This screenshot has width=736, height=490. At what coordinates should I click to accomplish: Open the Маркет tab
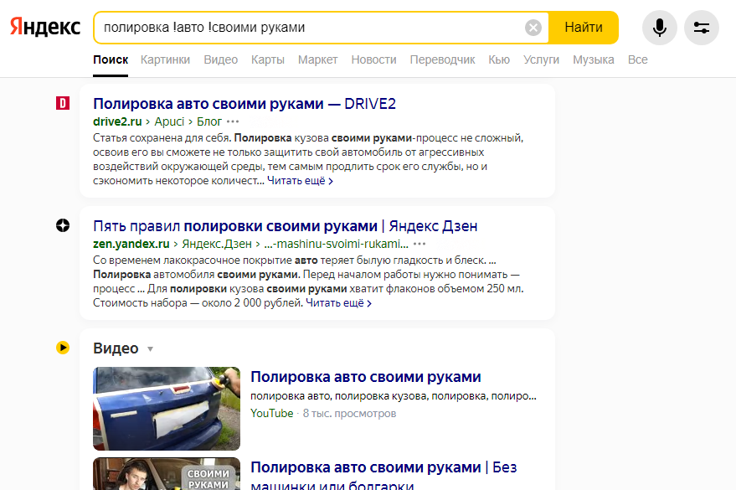318,59
